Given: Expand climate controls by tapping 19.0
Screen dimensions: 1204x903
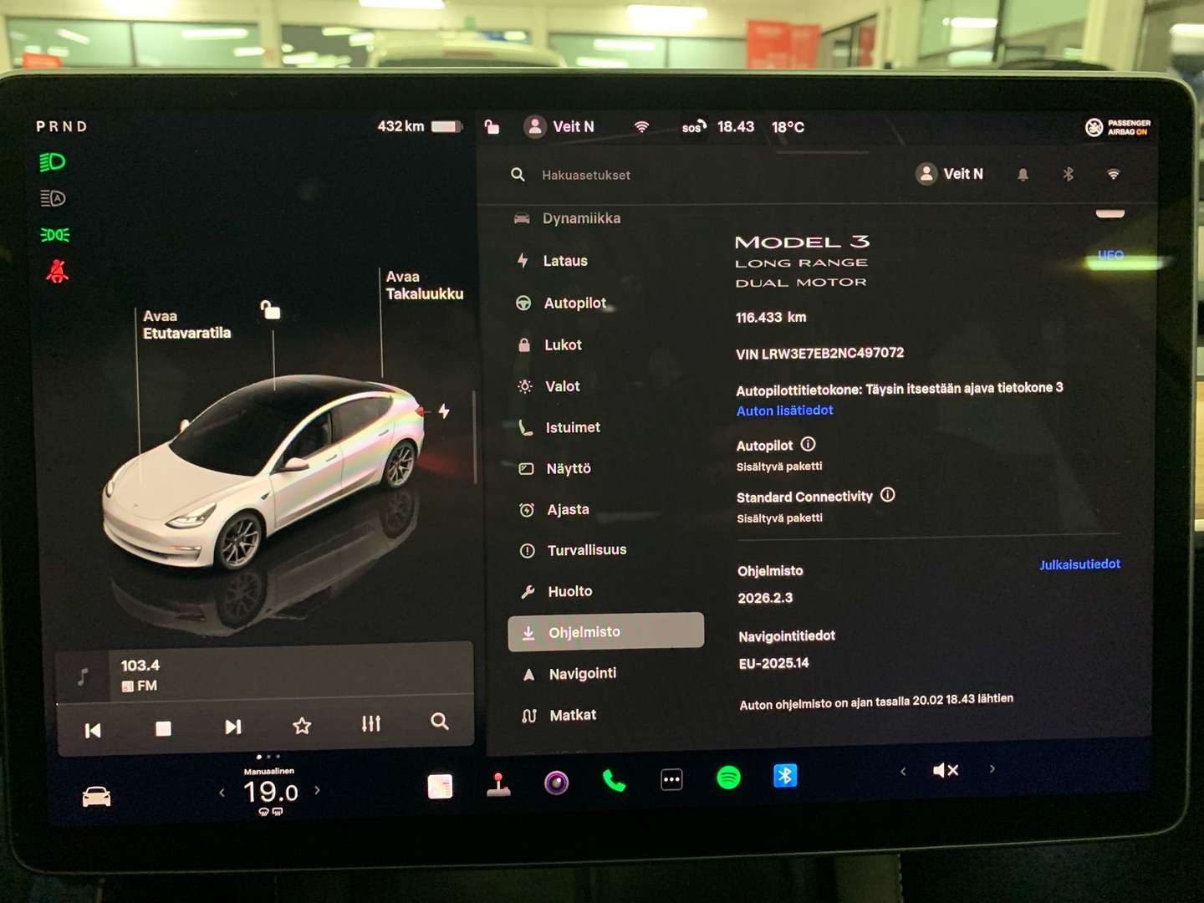Looking at the screenshot, I should tap(269, 791).
